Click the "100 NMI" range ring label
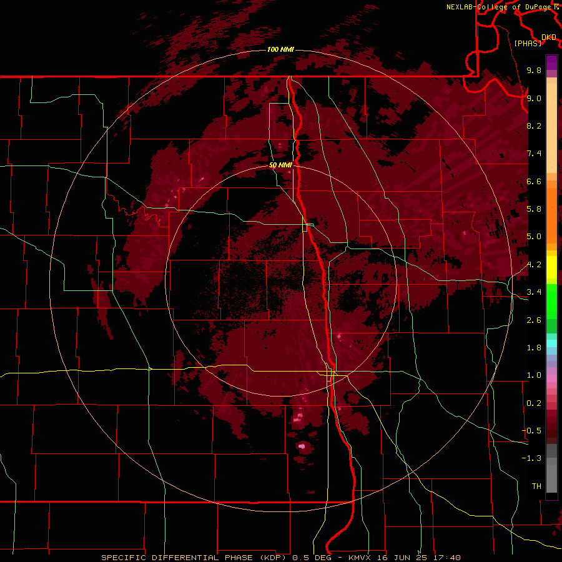 click(280, 49)
